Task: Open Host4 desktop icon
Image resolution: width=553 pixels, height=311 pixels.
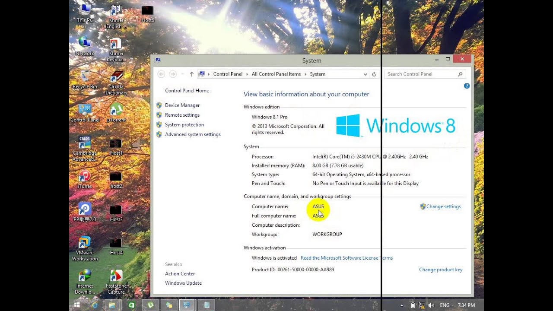Action: click(x=116, y=246)
